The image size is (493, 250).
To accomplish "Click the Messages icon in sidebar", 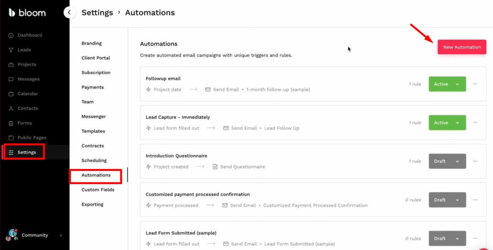I will click(x=11, y=79).
